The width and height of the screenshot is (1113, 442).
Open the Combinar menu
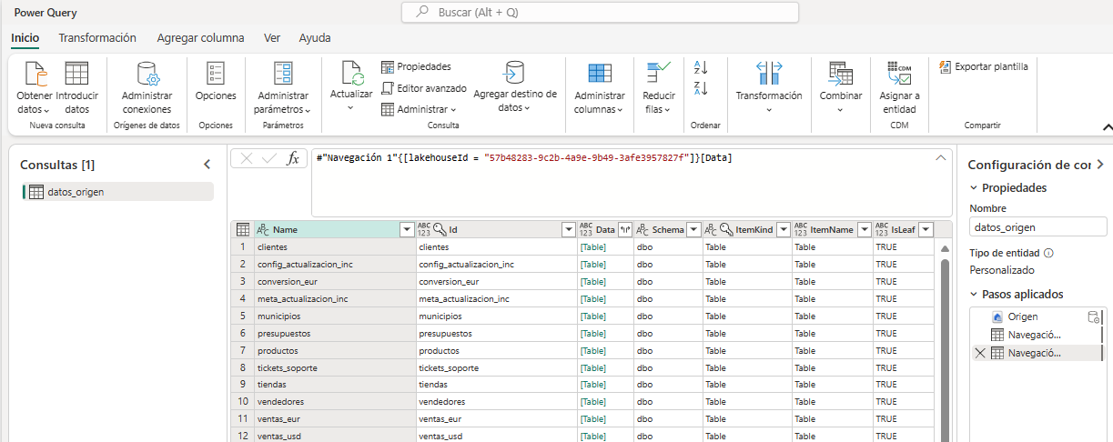841,88
